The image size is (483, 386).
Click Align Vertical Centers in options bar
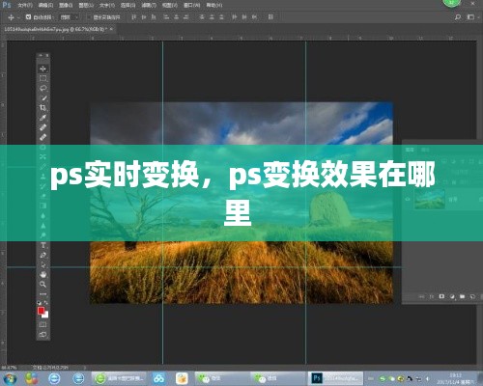pos(144,17)
